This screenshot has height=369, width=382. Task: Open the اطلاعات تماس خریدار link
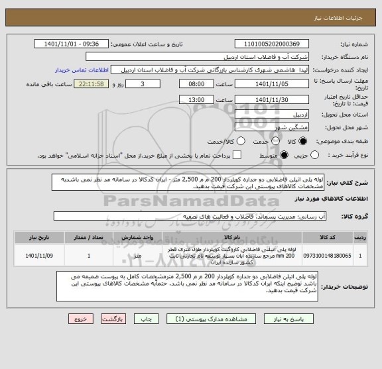(82, 70)
